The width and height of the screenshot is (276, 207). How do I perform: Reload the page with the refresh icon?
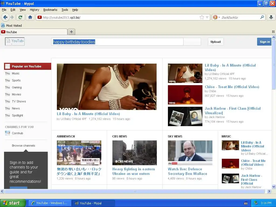(x=20, y=17)
